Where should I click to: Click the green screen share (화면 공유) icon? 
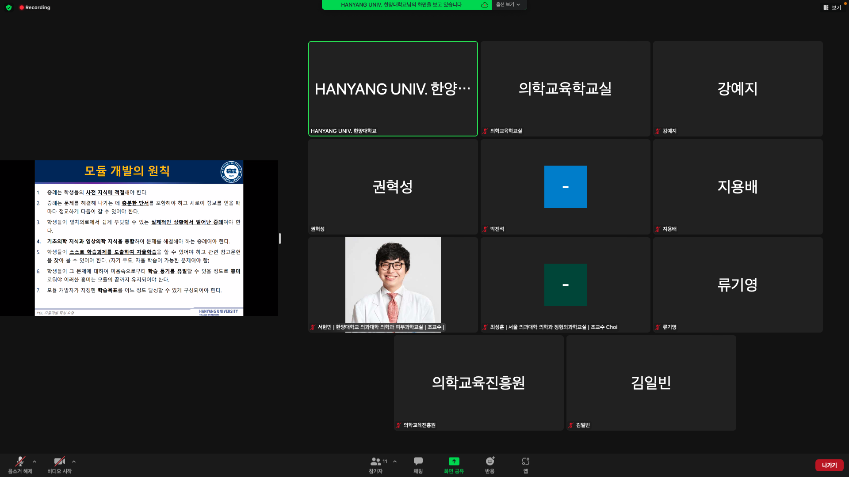[x=454, y=462]
